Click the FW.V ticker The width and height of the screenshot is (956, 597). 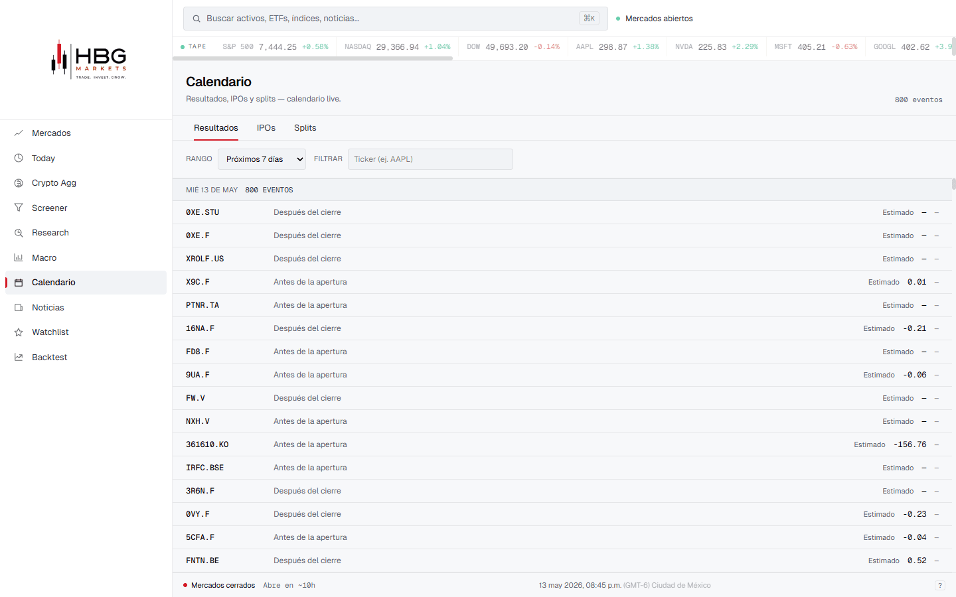pyautogui.click(x=195, y=398)
